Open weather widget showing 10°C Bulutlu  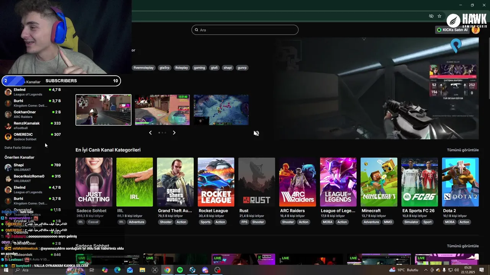point(404,270)
